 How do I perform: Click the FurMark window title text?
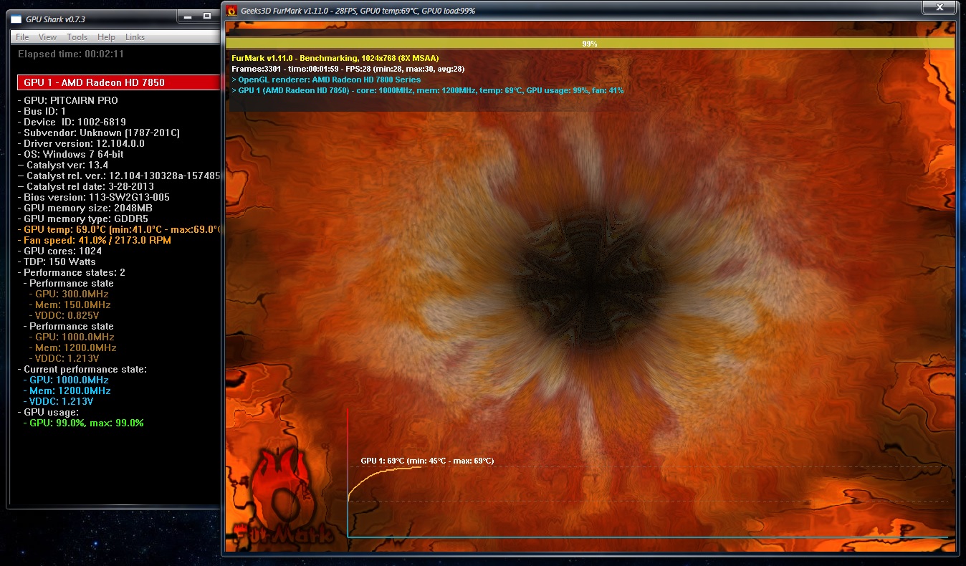click(x=358, y=11)
